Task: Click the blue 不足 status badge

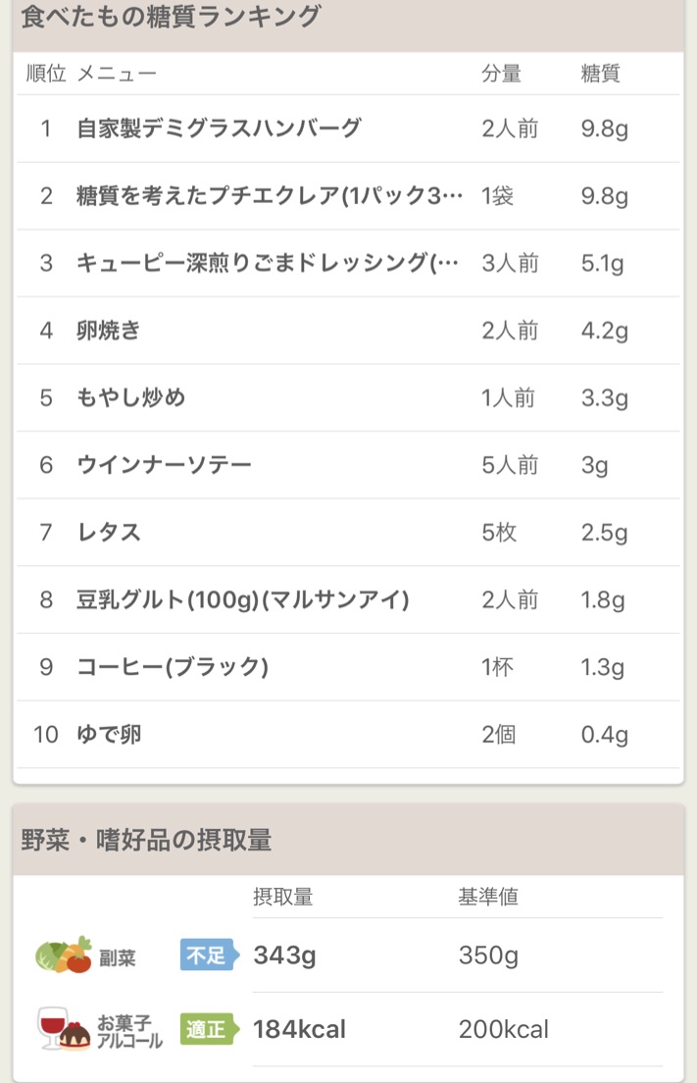Action: 209,955
